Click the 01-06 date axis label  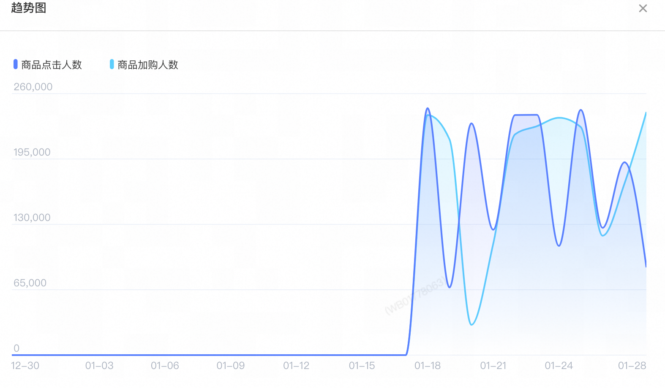[165, 366]
